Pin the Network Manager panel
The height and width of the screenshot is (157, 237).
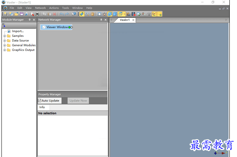tap(101, 20)
